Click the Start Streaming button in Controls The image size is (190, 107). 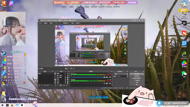(x=137, y=74)
